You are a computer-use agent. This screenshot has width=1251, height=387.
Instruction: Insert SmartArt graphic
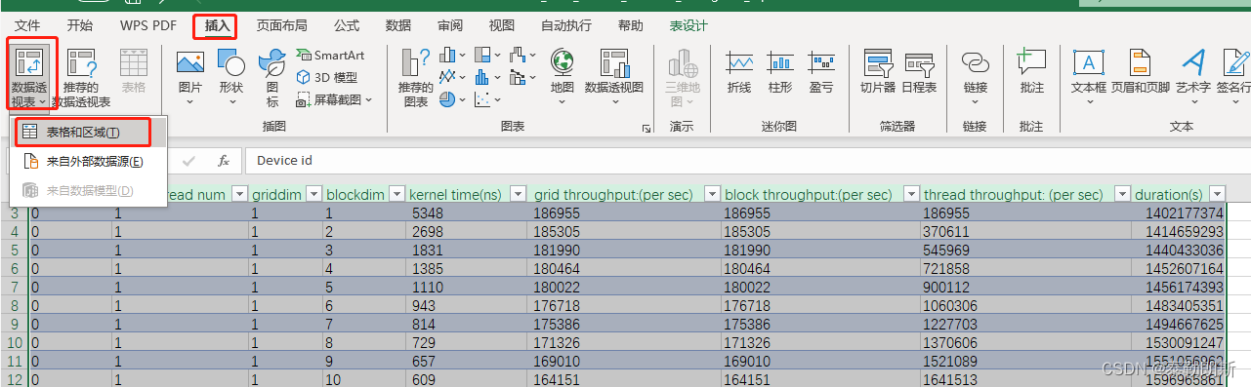[330, 56]
